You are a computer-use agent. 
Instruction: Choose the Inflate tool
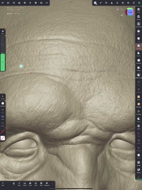coord(139,68)
